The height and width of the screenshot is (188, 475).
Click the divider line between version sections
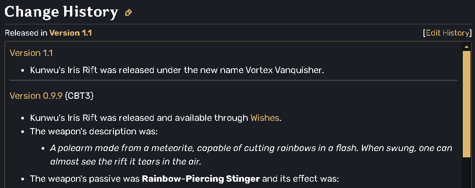point(233,80)
